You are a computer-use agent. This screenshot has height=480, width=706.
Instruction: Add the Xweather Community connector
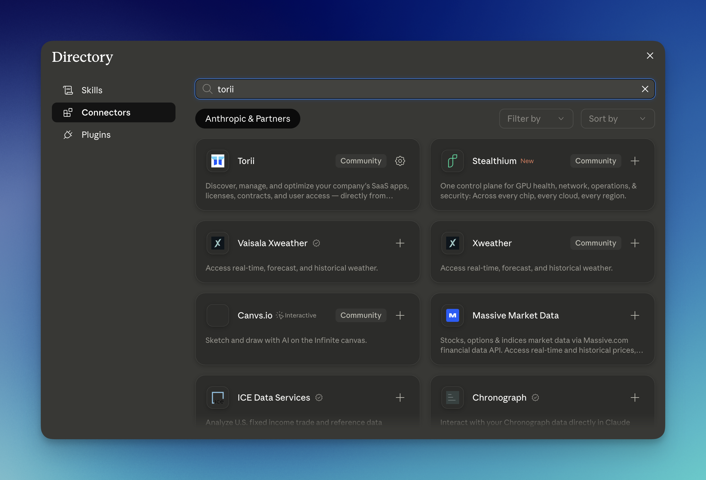tap(635, 243)
